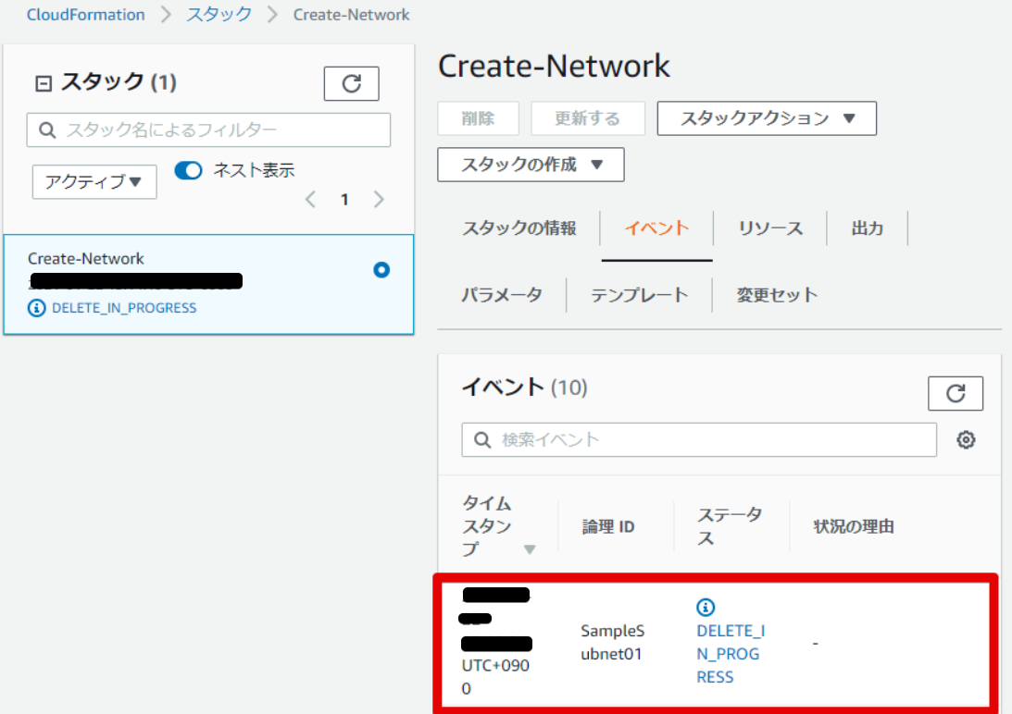Open the アクティブ filter dropdown
Viewport: 1012px width, 714px height.
coord(94,181)
